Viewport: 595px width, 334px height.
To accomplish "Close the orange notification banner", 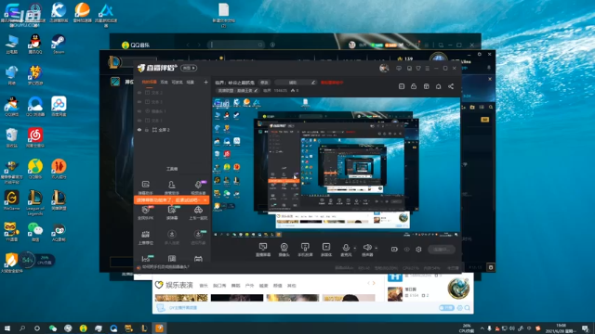I will click(205, 199).
